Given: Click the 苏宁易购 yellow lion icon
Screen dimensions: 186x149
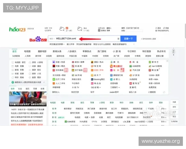Looking at the screenshot, I should coord(73,70).
